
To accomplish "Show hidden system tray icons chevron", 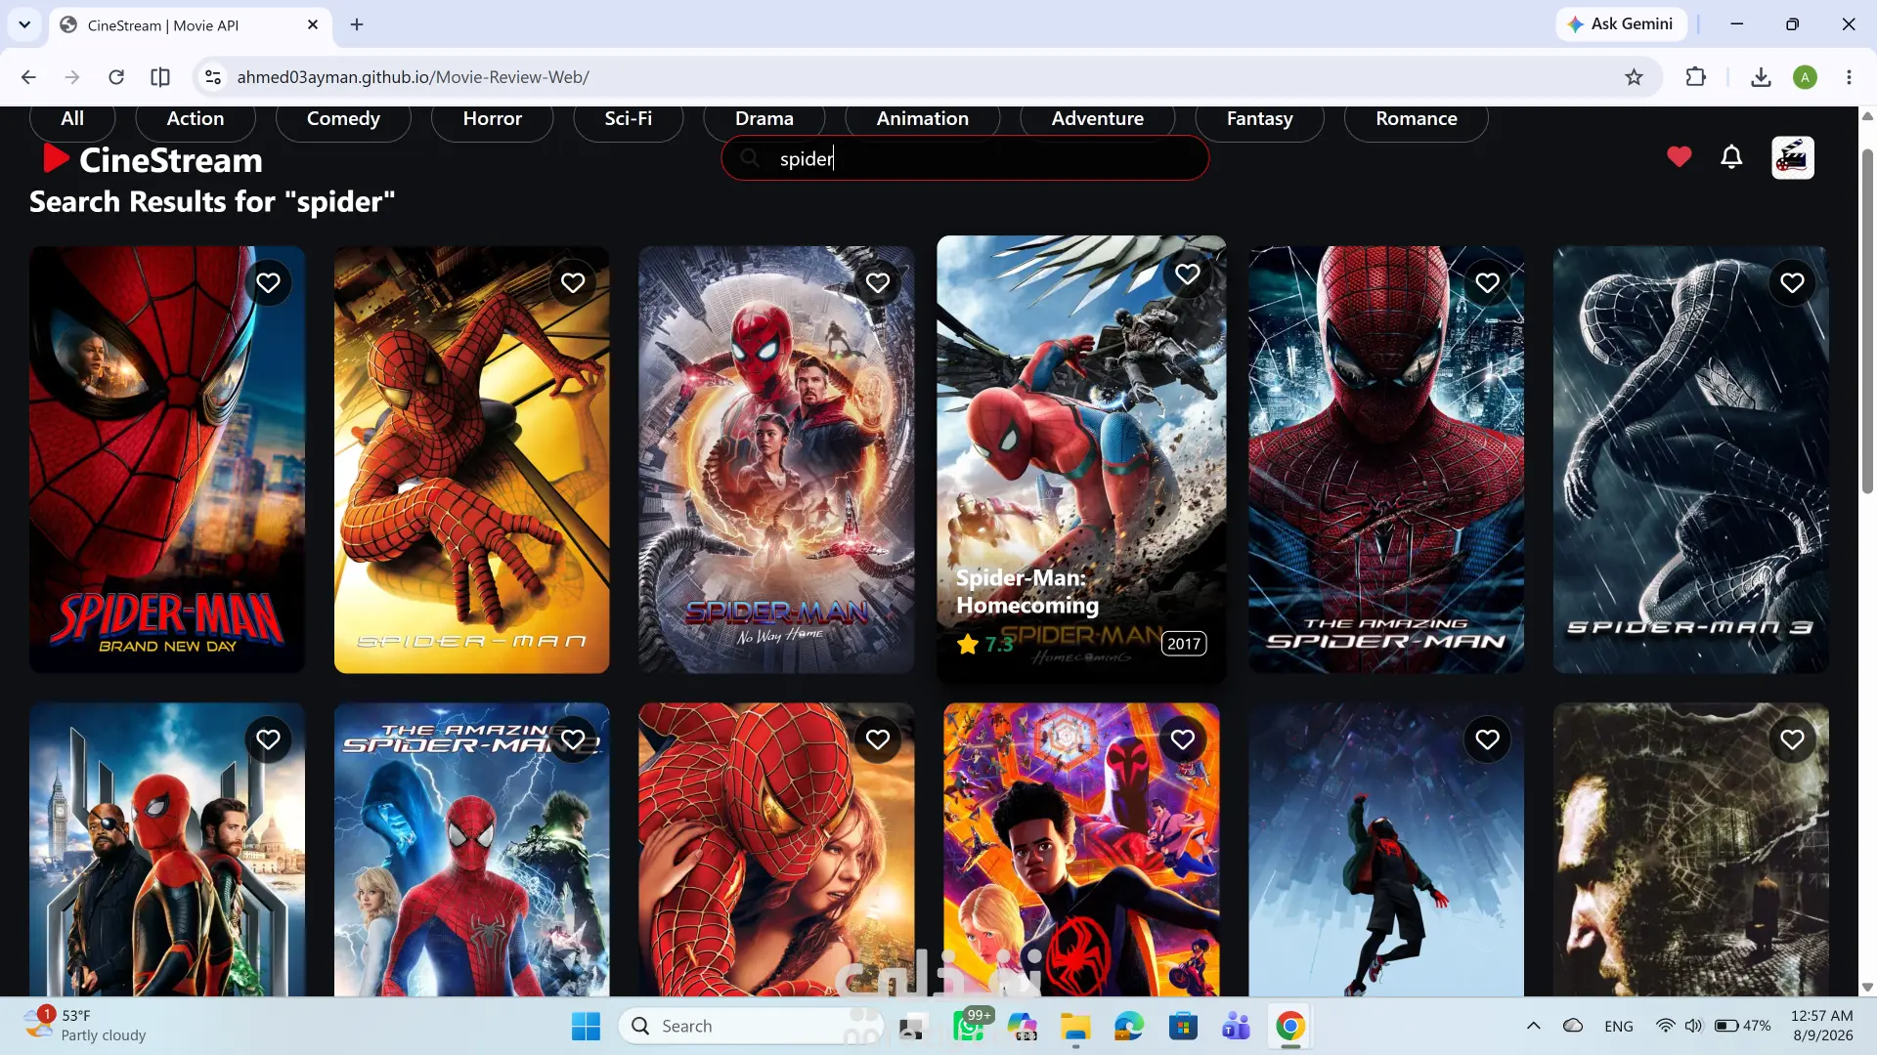I will pos(1533,1027).
